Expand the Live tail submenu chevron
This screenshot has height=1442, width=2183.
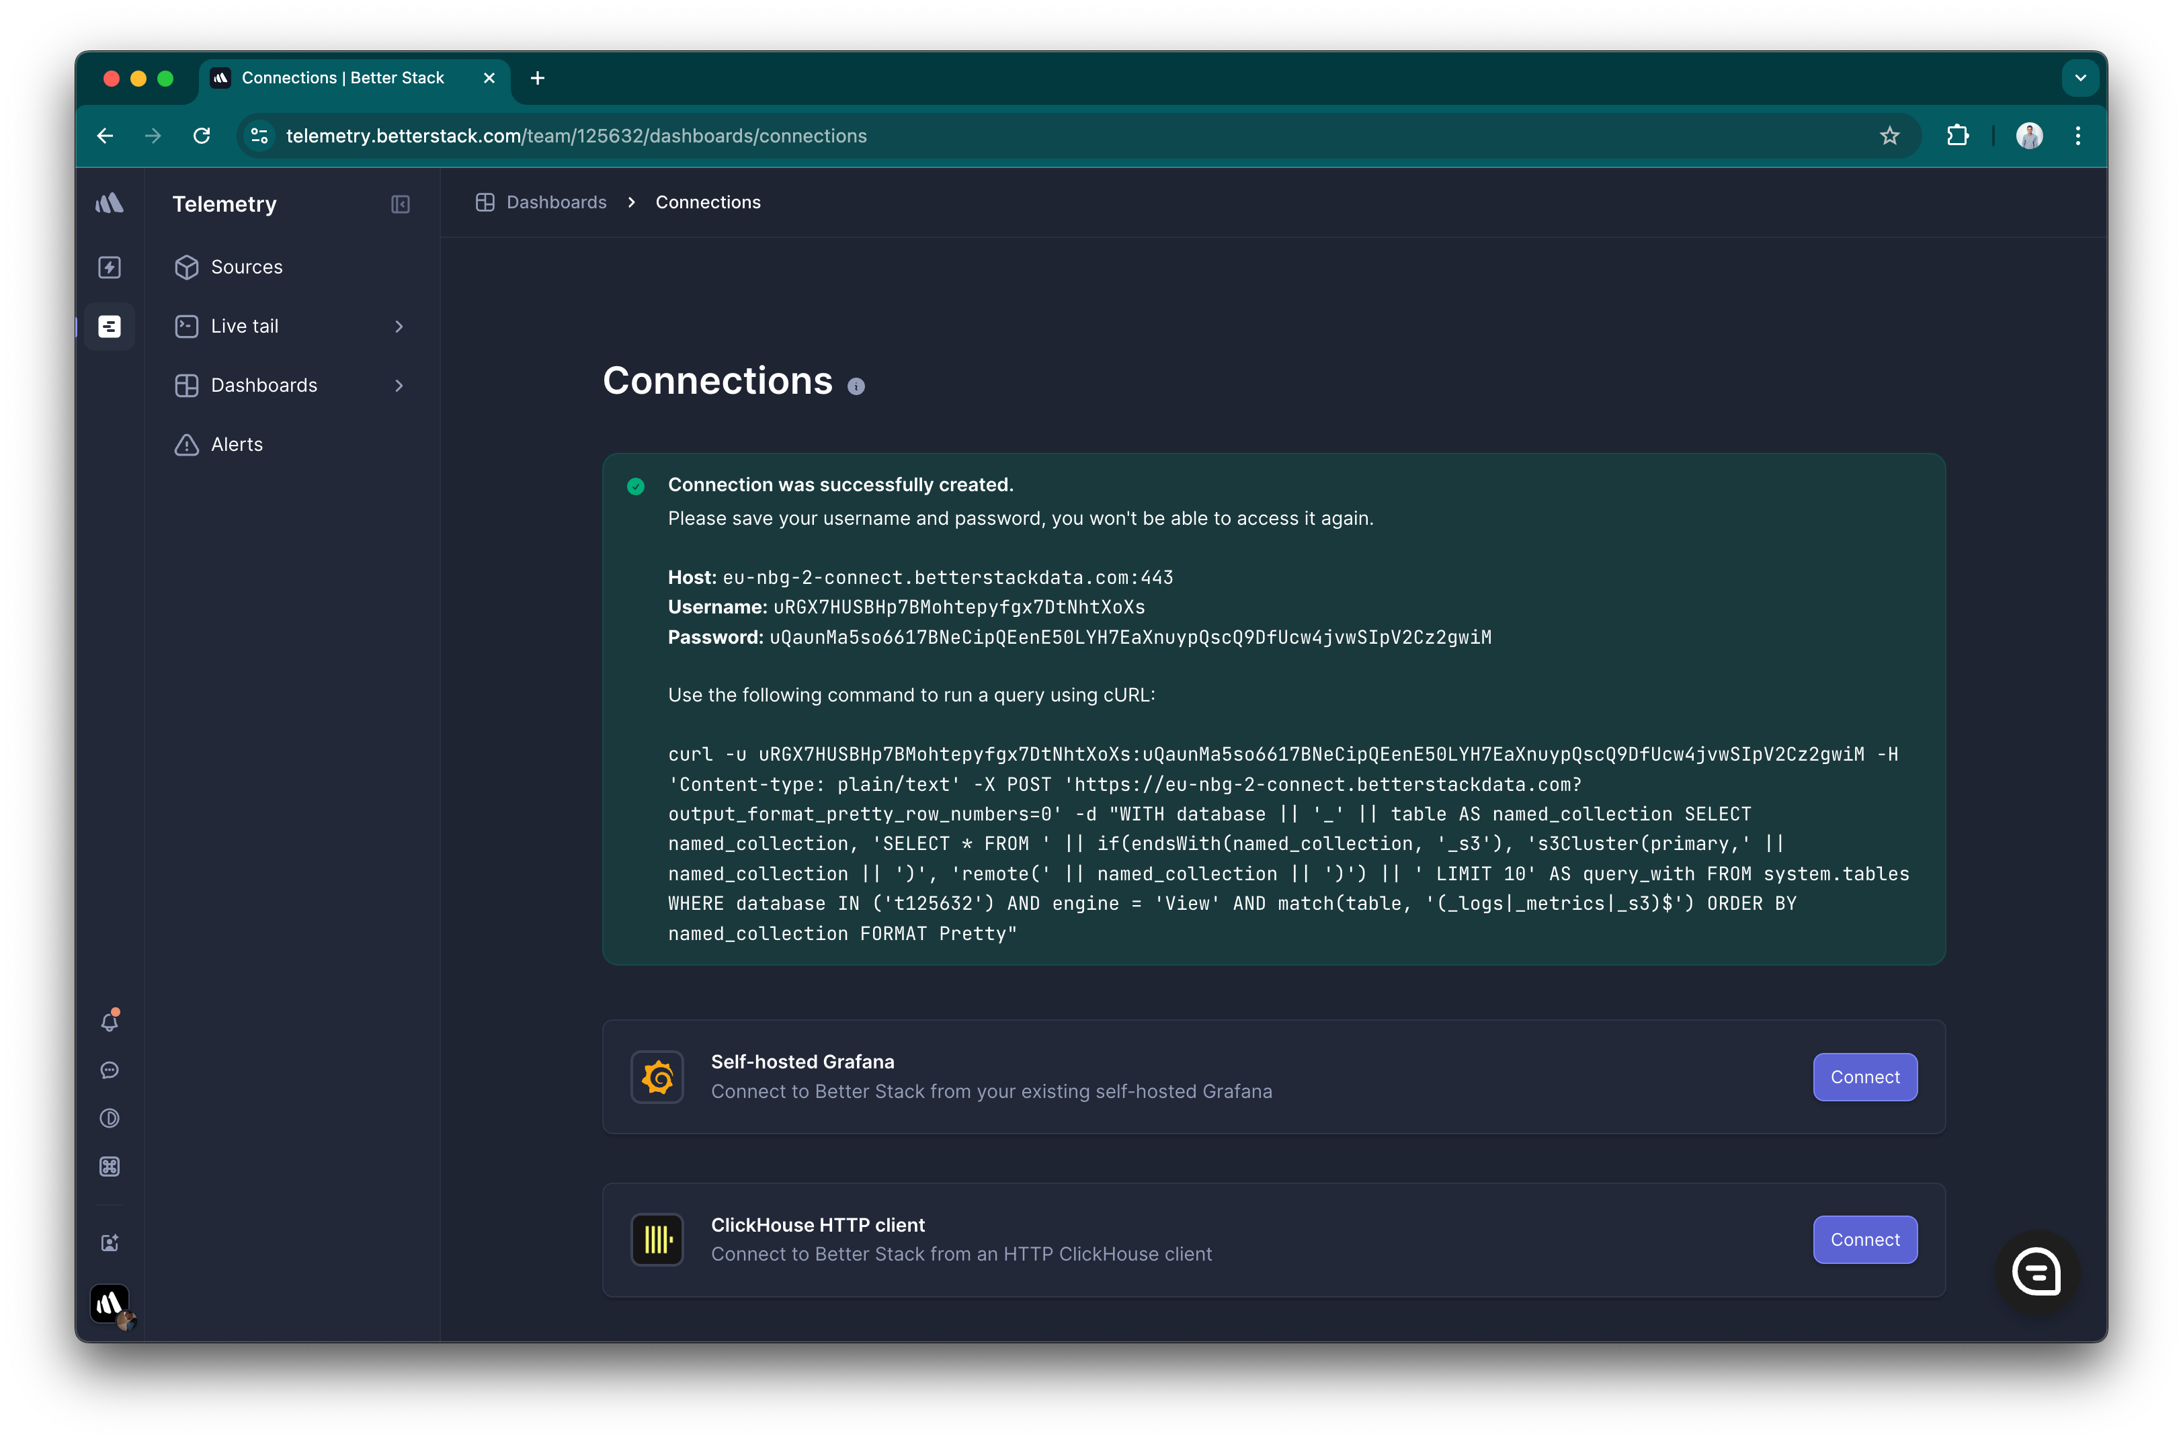pos(399,327)
